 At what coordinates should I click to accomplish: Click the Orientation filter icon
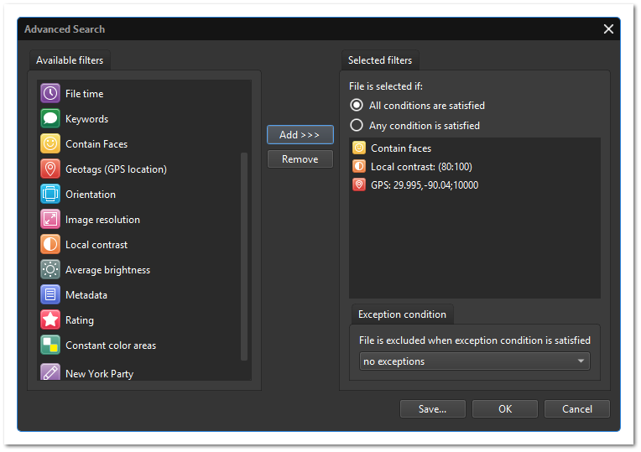[x=50, y=195]
